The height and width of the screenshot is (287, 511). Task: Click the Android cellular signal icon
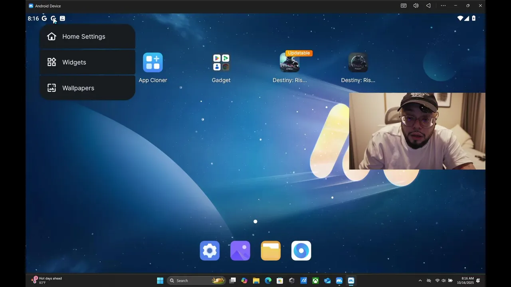pyautogui.click(x=467, y=18)
